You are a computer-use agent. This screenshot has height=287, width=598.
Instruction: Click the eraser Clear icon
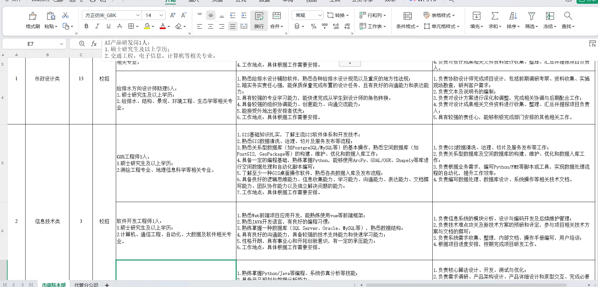coord(179,26)
